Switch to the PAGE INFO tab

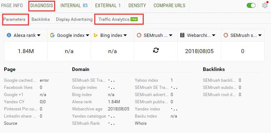pos(12,5)
